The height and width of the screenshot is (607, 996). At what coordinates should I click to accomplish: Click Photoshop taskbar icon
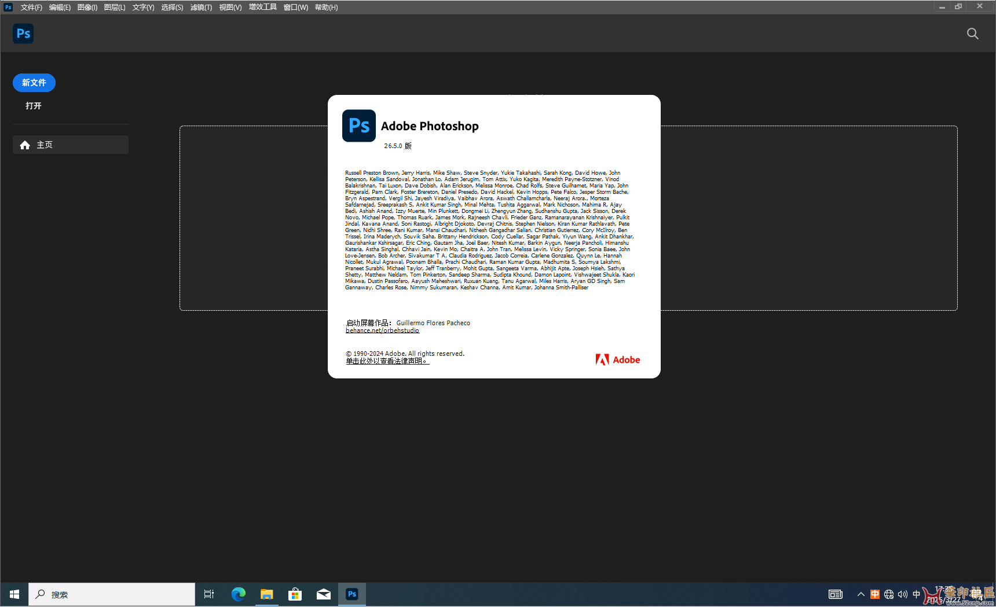[x=352, y=594]
